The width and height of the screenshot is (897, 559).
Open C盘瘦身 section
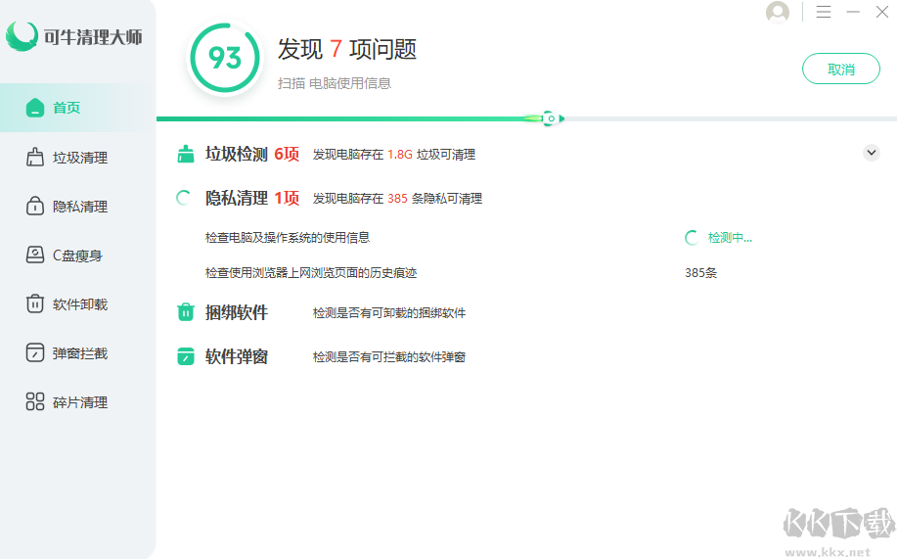tap(78, 256)
